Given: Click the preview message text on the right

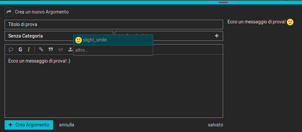Looking at the screenshot, I should 256,22.
